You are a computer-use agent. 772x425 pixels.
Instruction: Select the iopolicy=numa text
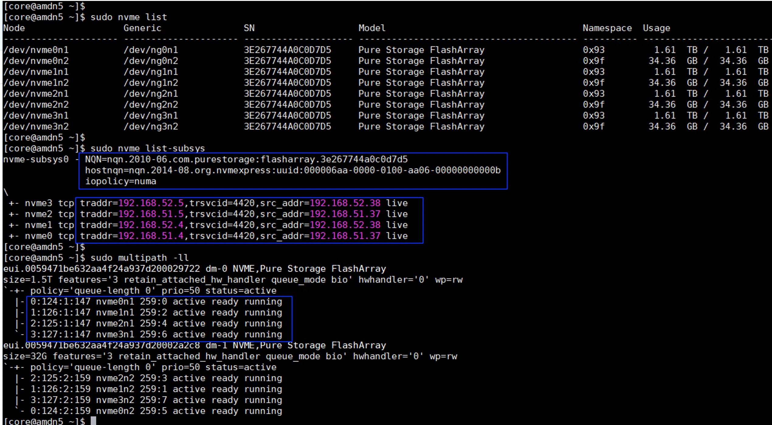coord(121,181)
